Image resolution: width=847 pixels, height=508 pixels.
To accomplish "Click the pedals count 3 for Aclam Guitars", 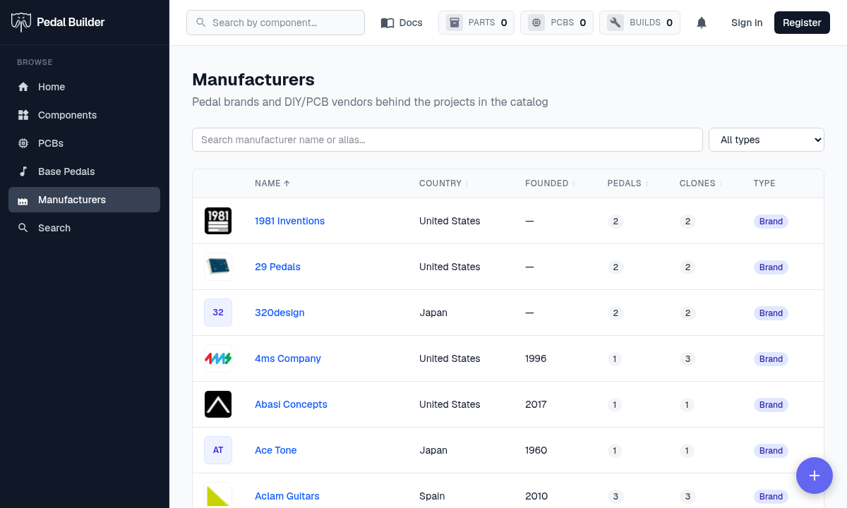I will click(615, 496).
